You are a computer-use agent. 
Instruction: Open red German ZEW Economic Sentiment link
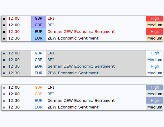tap(81, 31)
